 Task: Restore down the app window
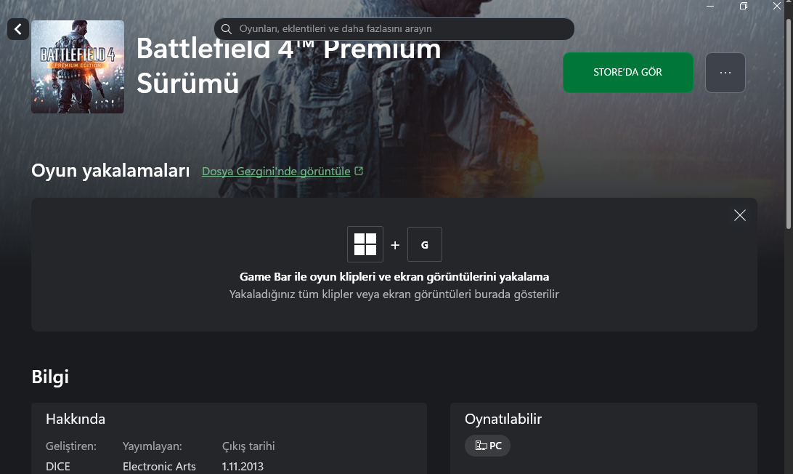pos(744,6)
